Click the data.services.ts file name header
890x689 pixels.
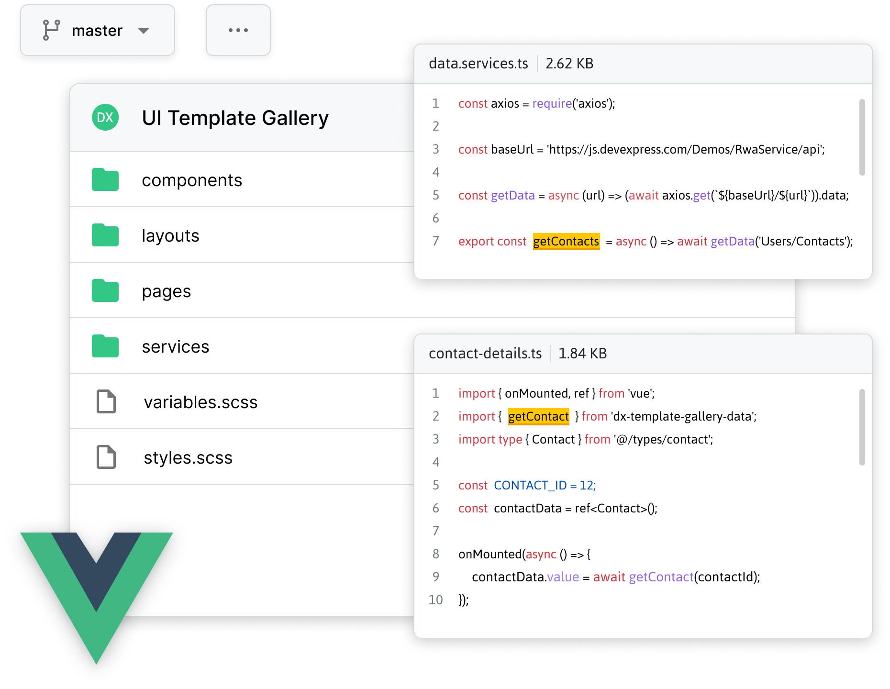click(x=478, y=64)
